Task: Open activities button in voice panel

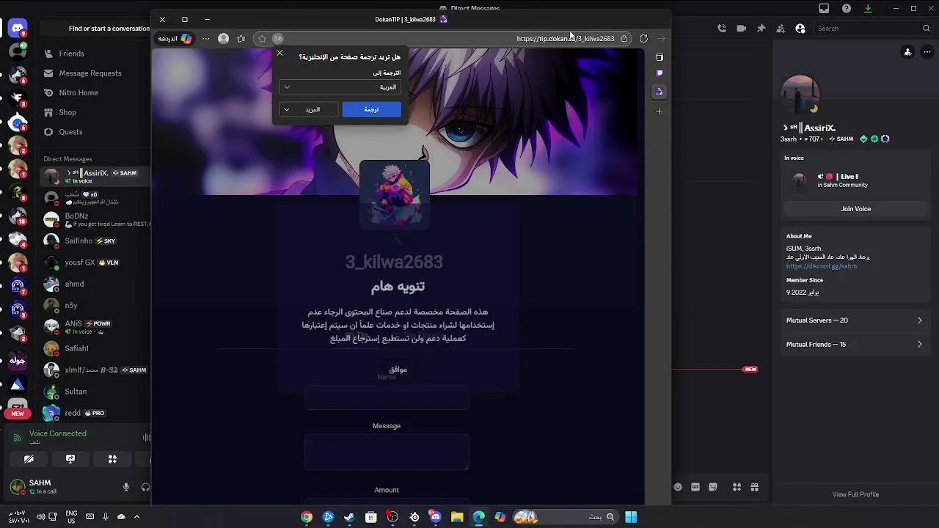Action: 112,459
